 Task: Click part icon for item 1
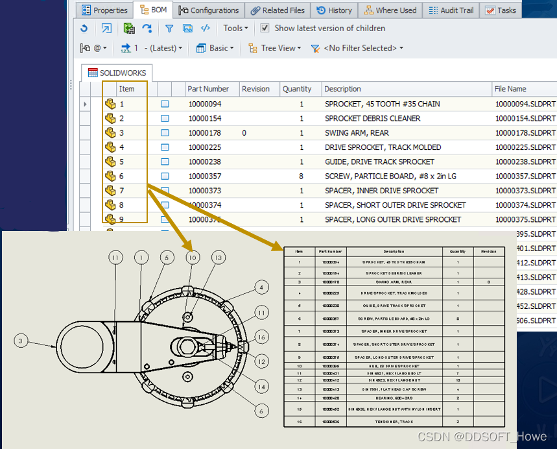coord(110,104)
